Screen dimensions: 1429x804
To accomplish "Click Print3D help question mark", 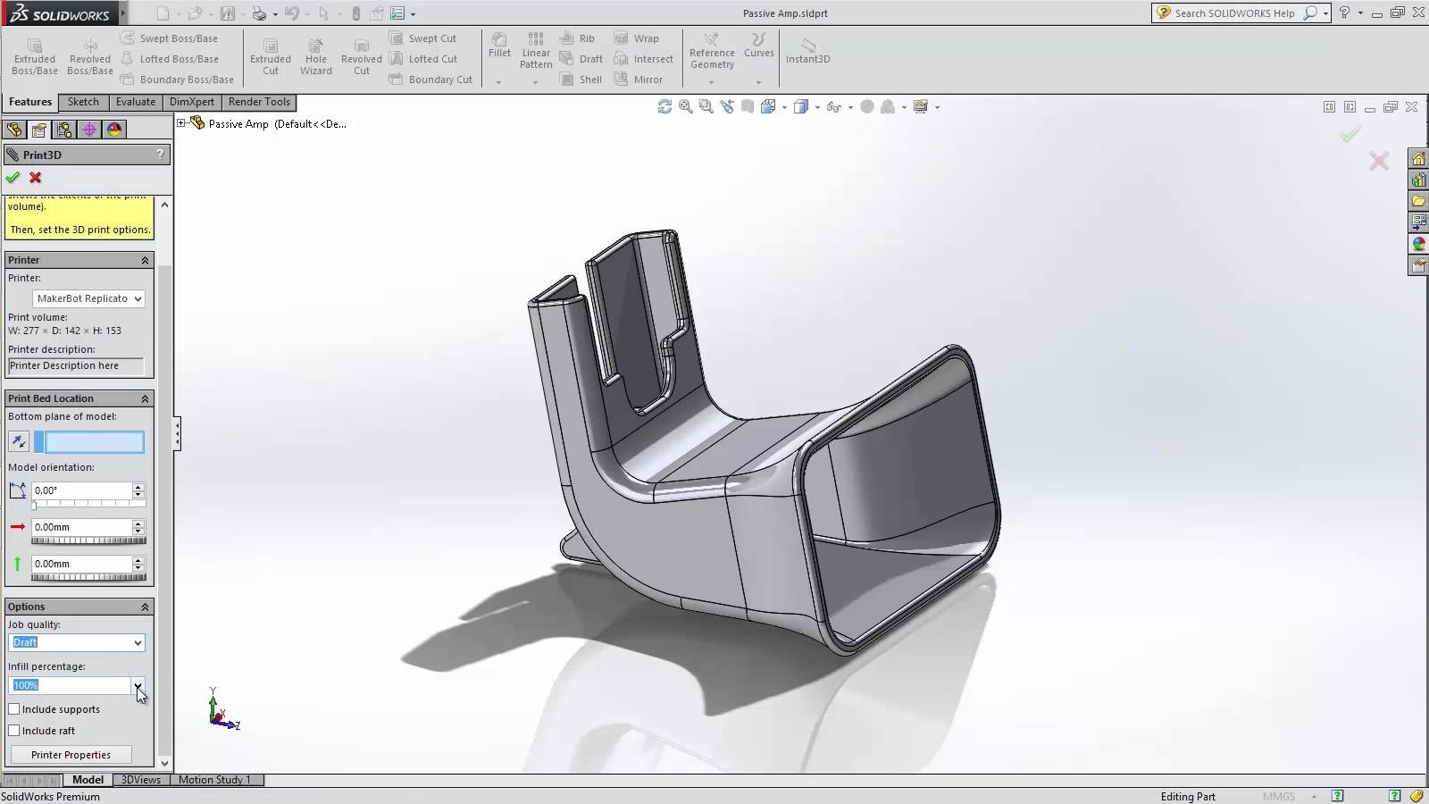I will [x=160, y=155].
